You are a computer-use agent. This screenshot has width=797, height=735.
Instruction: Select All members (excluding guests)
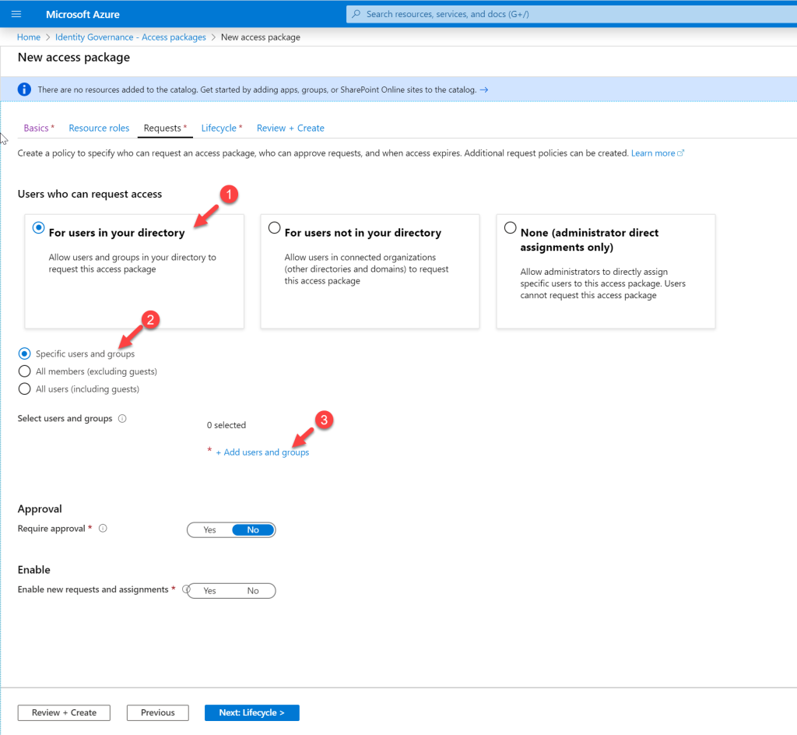pos(24,371)
